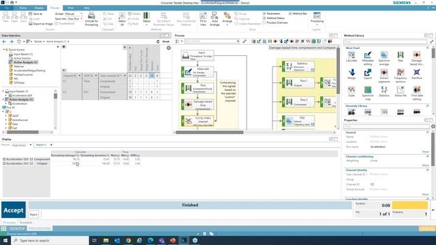Click the Process panel horizontal scrollbar
This screenshot has height=245, width=436.
[210, 132]
